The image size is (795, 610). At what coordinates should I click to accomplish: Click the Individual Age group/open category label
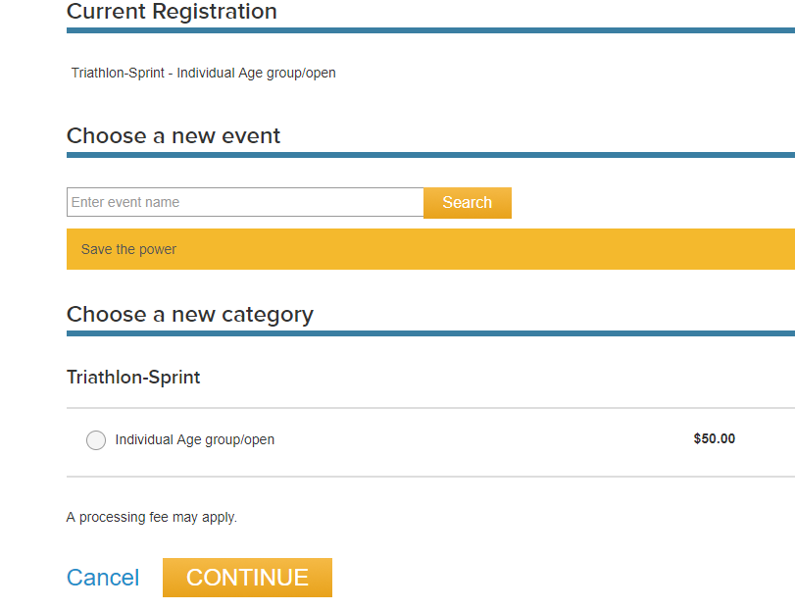tap(195, 439)
